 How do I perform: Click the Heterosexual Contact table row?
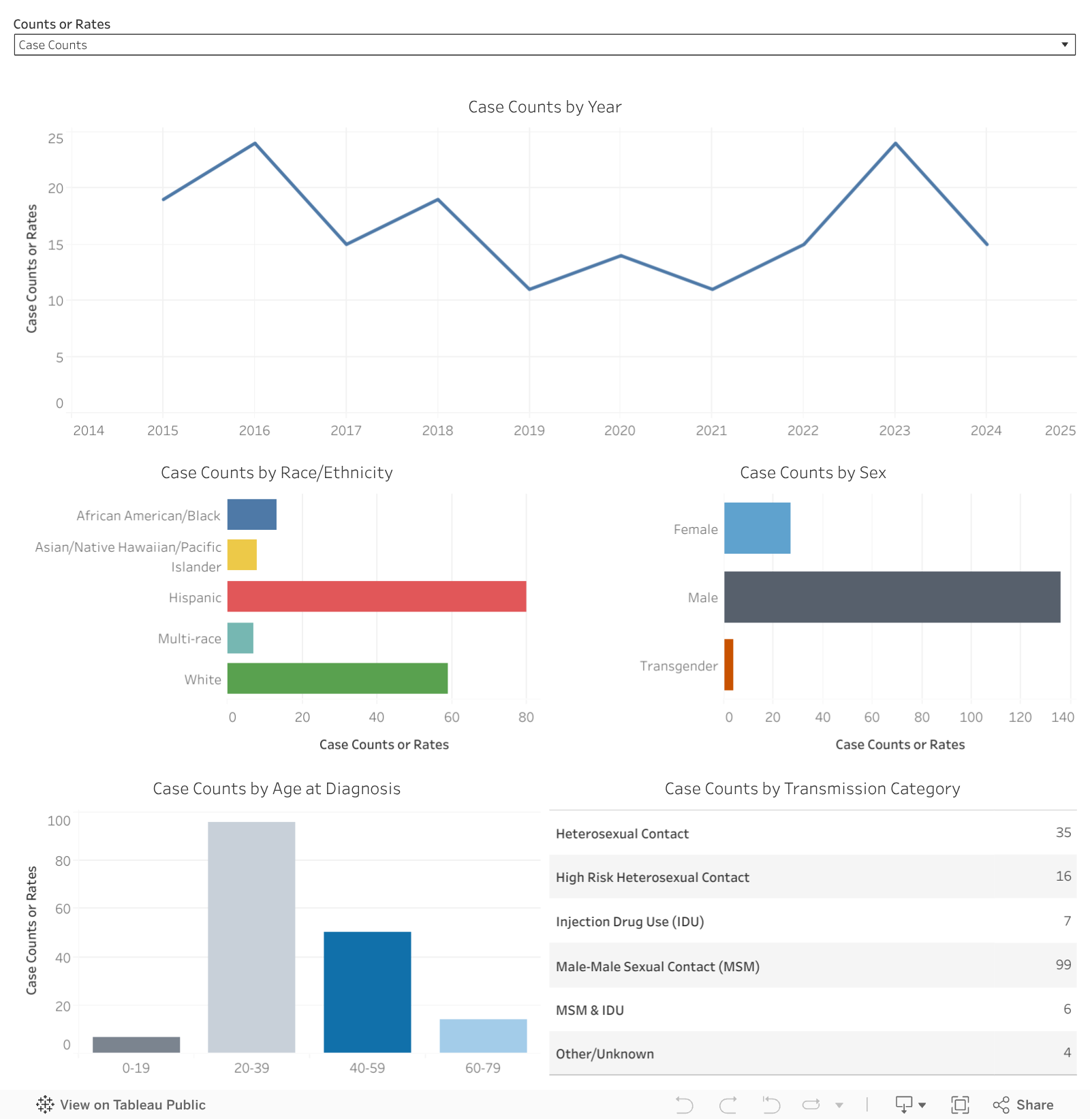pyautogui.click(x=811, y=833)
